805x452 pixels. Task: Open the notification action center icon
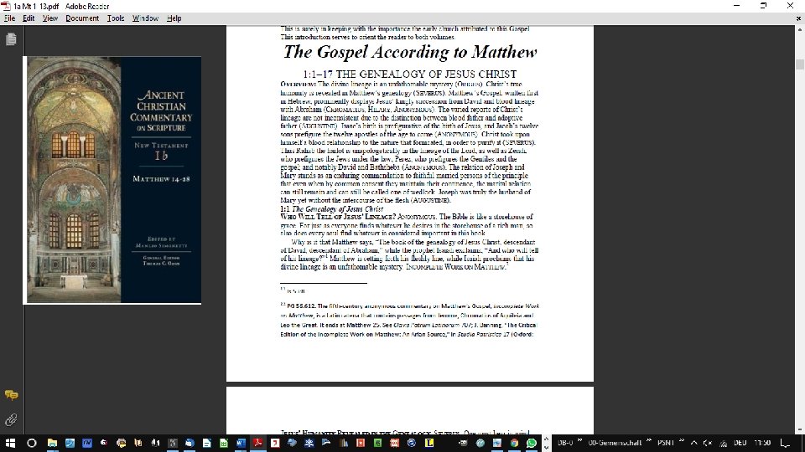785,443
